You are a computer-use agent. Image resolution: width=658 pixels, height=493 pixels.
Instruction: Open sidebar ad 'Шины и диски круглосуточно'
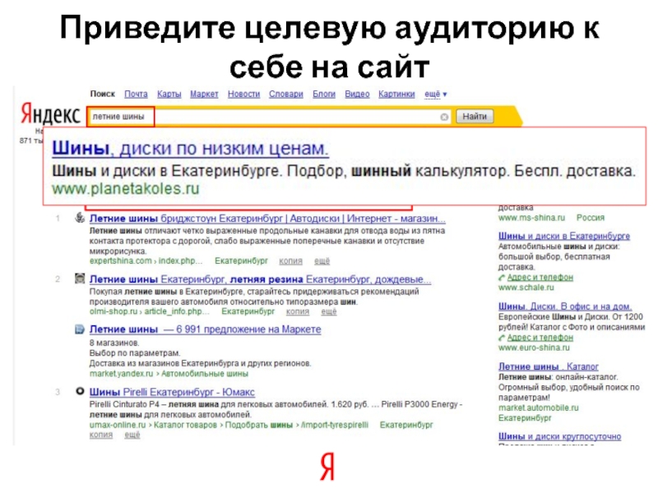click(560, 436)
